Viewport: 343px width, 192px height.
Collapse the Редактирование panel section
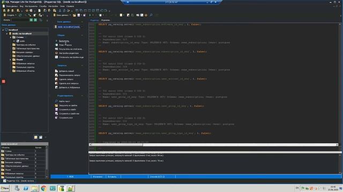pyautogui.click(x=82, y=96)
